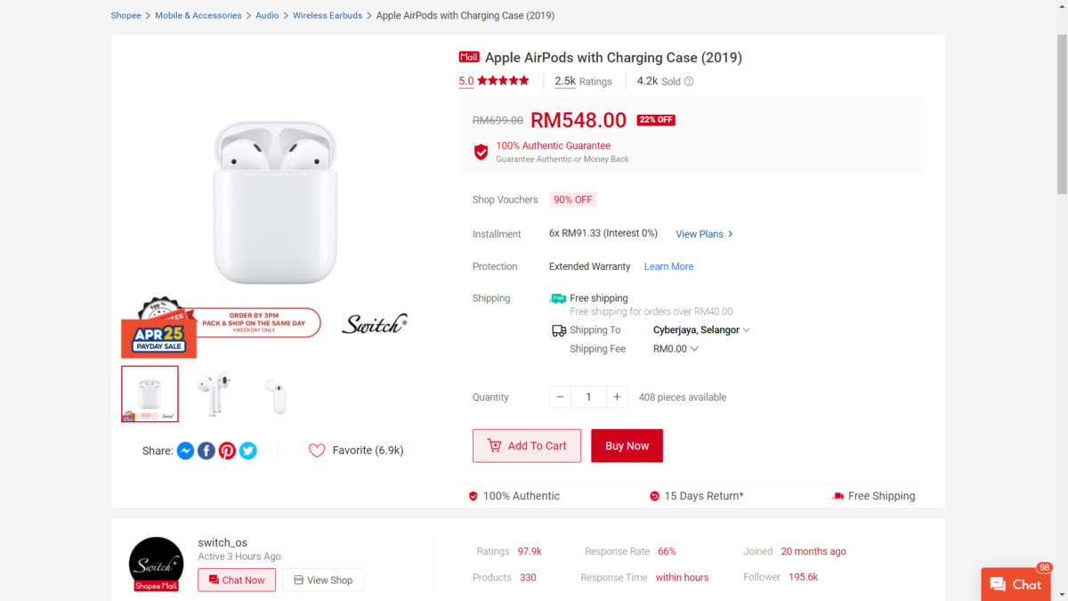Image resolution: width=1068 pixels, height=601 pixels.
Task: Open View Plans installment options
Action: click(704, 234)
